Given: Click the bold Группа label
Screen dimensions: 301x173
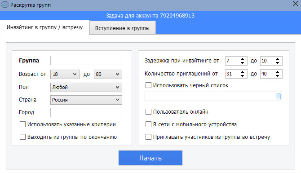Looking at the screenshot, I should [x=29, y=61].
